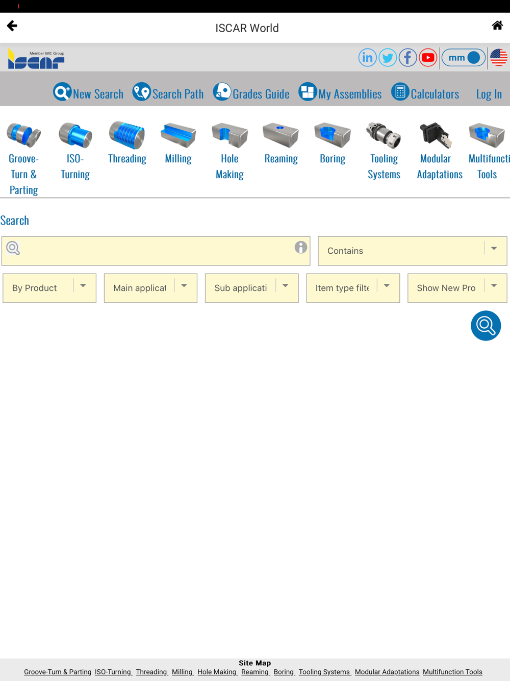Open ISCAR Twitter icon
Screen dimensions: 510x681
388,58
